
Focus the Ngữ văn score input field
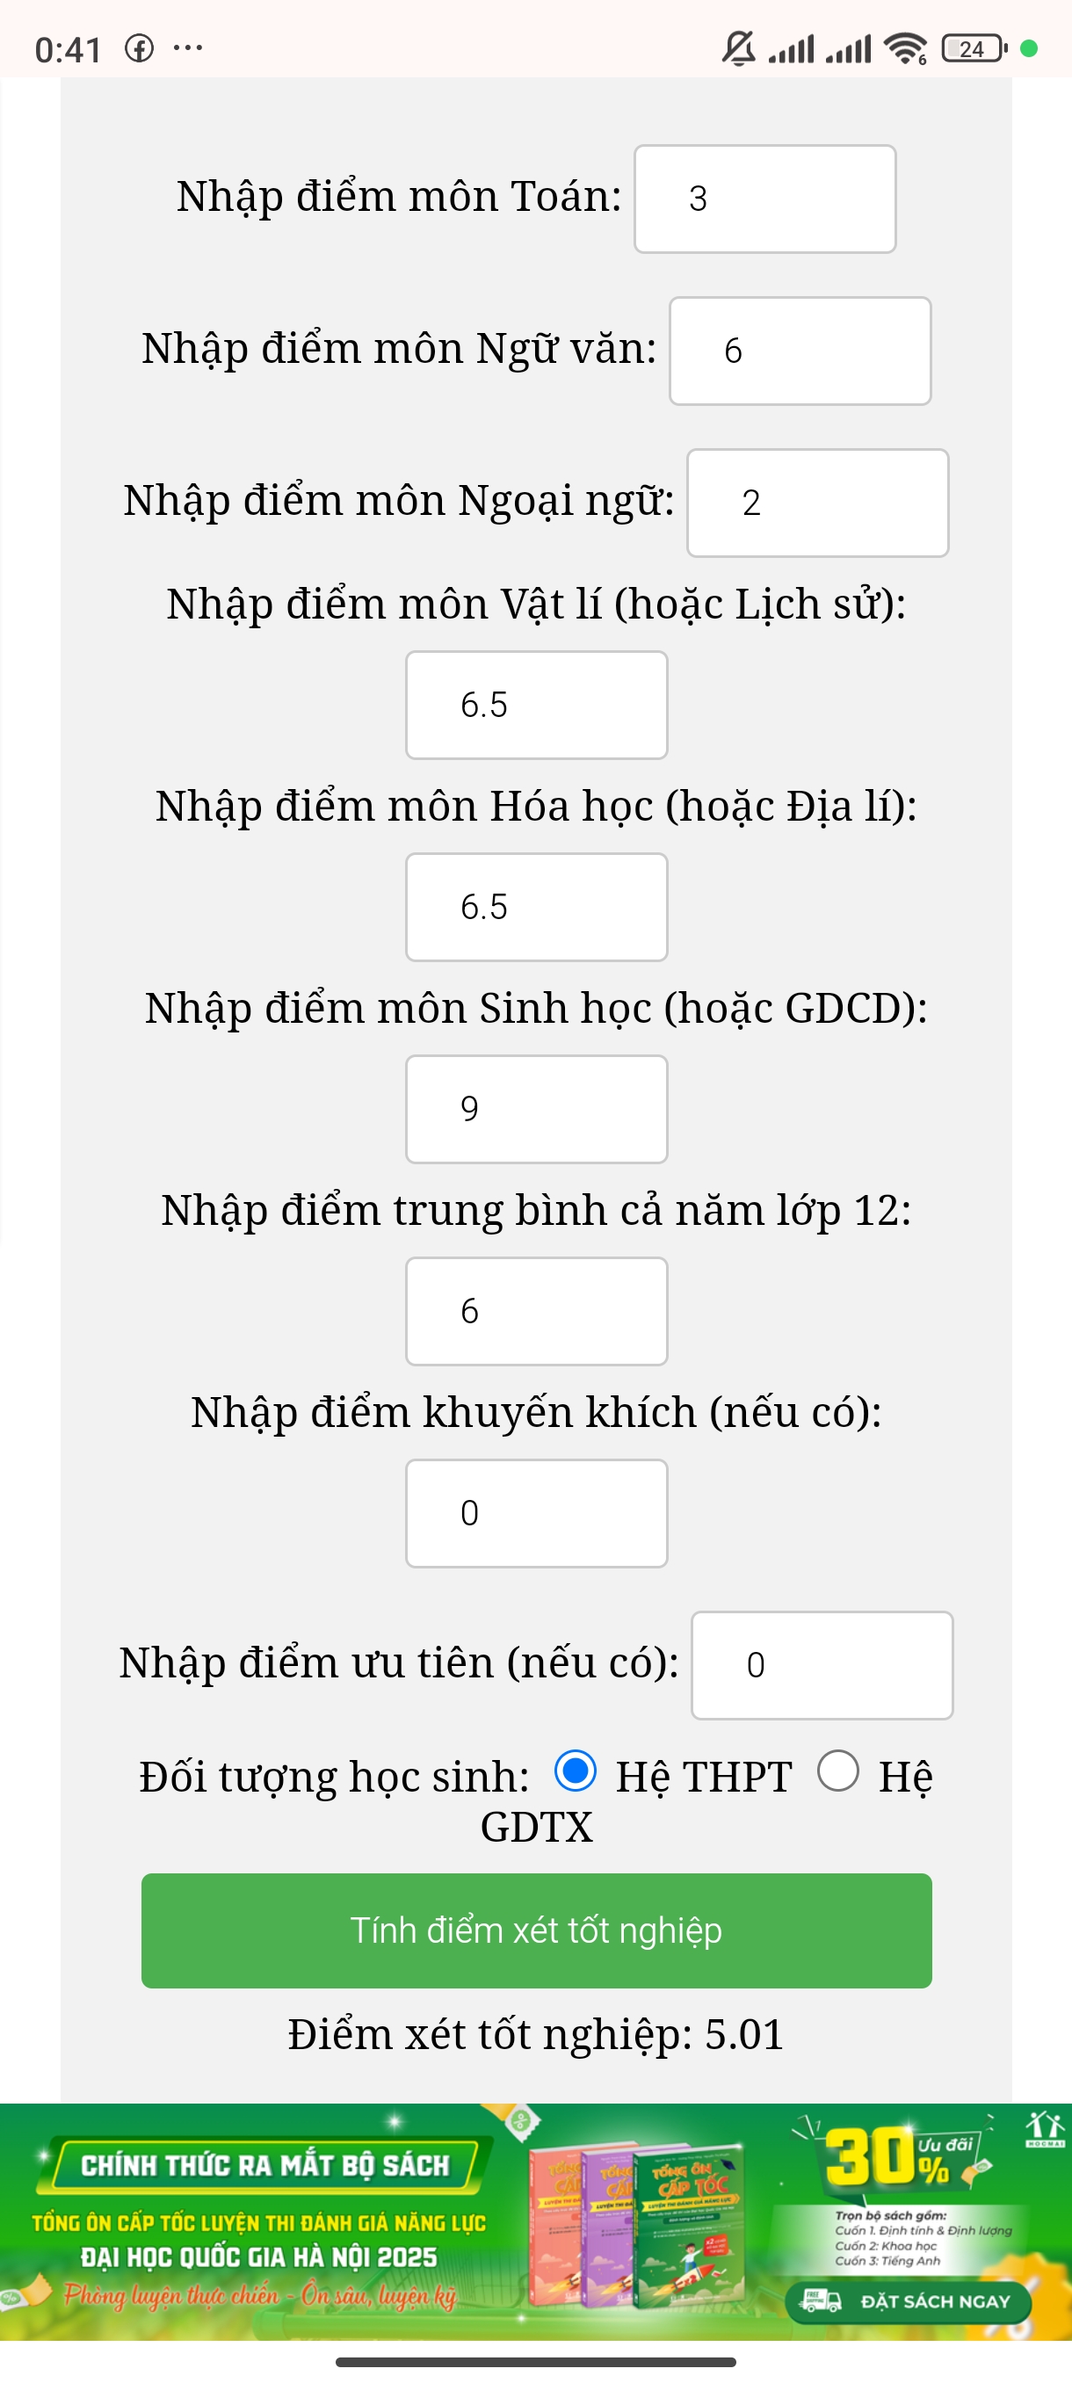pos(800,351)
